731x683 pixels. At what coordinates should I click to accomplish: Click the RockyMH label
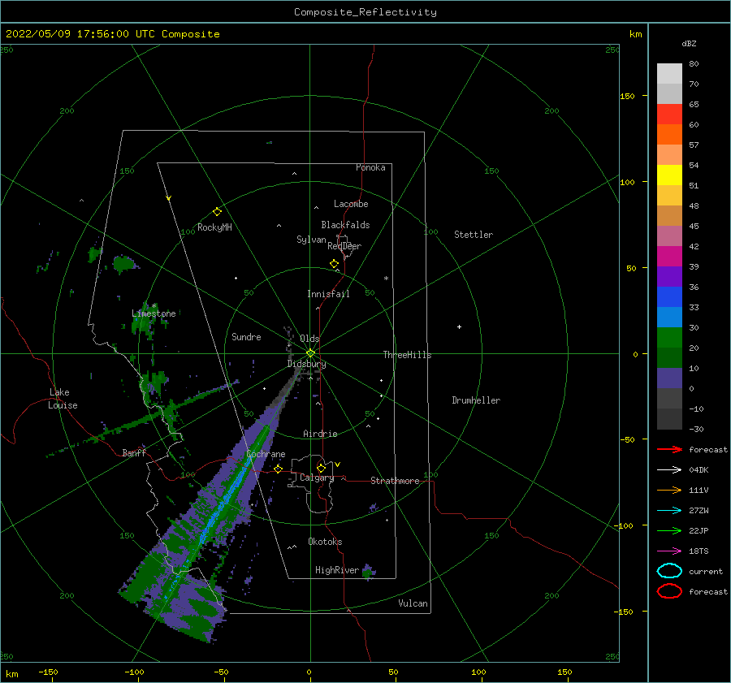click(x=214, y=227)
